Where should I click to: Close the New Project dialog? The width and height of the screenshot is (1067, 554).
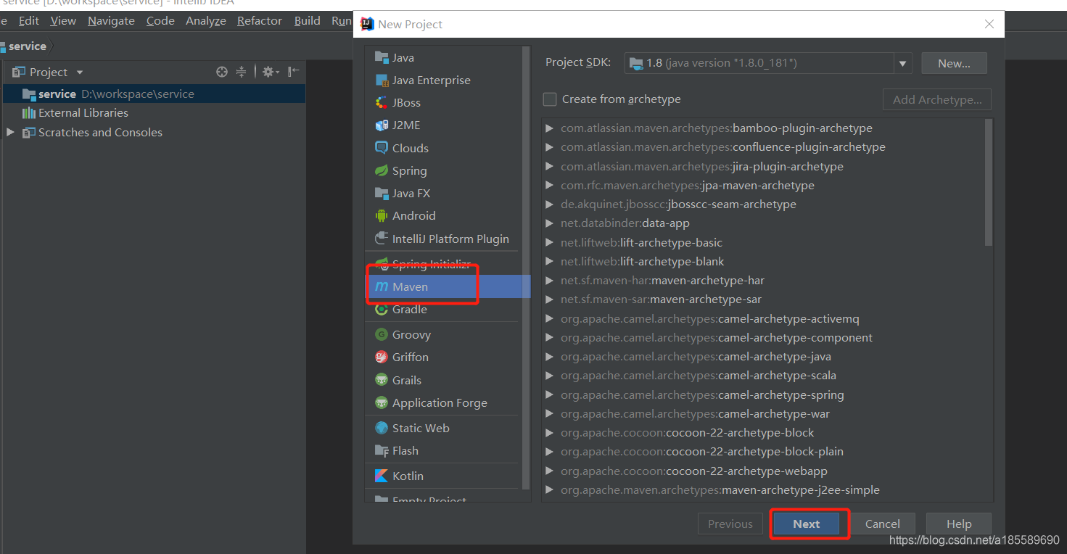[989, 24]
